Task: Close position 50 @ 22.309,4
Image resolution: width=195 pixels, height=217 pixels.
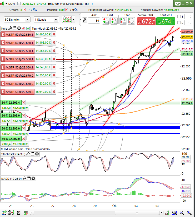Action: point(24,103)
